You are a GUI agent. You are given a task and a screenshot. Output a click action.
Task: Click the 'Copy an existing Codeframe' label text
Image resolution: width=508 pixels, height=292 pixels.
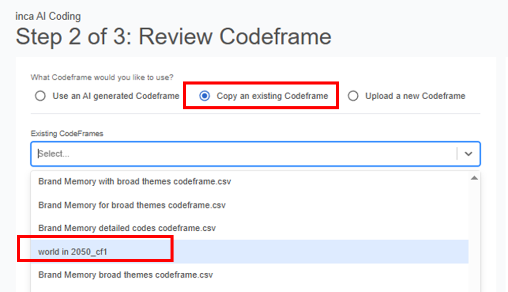click(x=272, y=96)
